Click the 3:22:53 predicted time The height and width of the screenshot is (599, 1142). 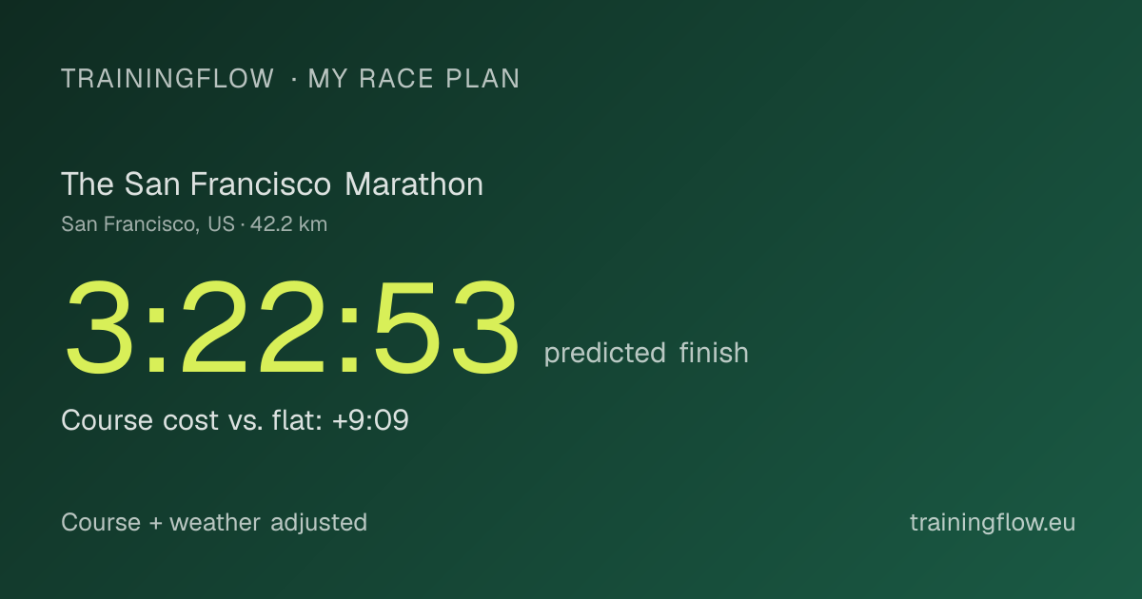[292, 328]
